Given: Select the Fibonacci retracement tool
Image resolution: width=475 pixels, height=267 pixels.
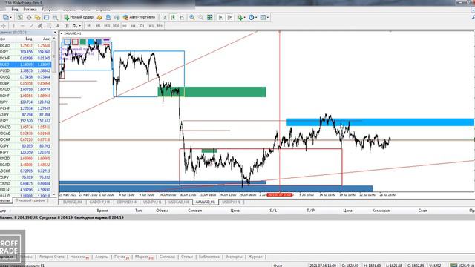Looking at the screenshot, I should pyautogui.click(x=49, y=26).
